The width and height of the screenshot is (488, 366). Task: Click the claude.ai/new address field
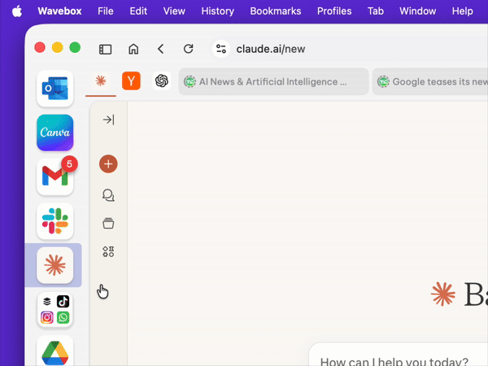(271, 49)
